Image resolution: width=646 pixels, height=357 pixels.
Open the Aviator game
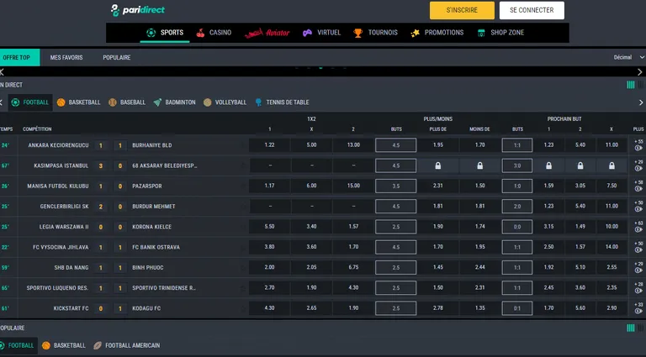[x=267, y=33]
